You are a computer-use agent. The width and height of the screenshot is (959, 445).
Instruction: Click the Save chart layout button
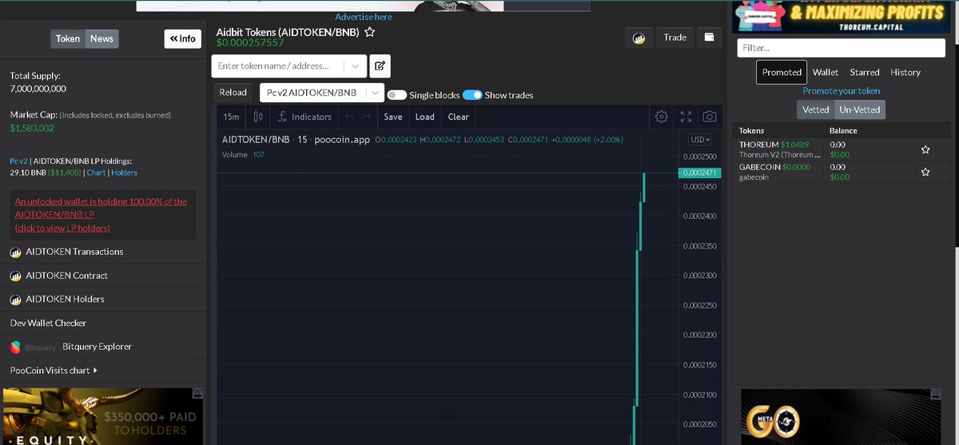[393, 117]
